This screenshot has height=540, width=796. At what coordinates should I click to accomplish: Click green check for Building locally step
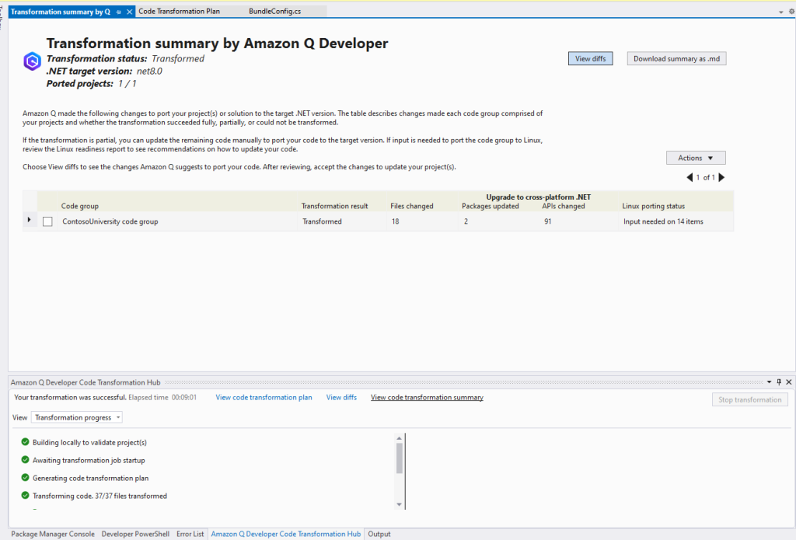(x=25, y=442)
